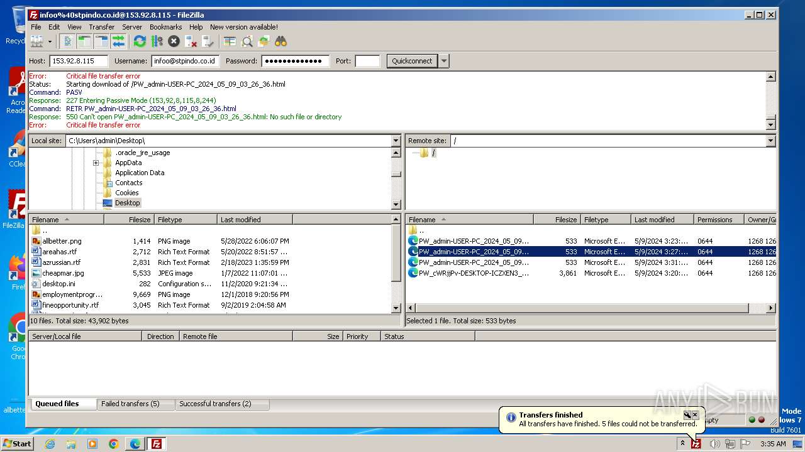Screen dimensions: 805x452
Task: Click remote file list horizontal scrollbar
Action: (x=582, y=308)
